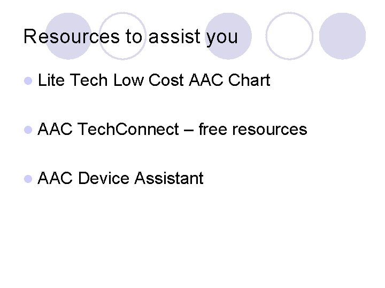
Task: Click the words "free resources"
Action: [x=253, y=129]
